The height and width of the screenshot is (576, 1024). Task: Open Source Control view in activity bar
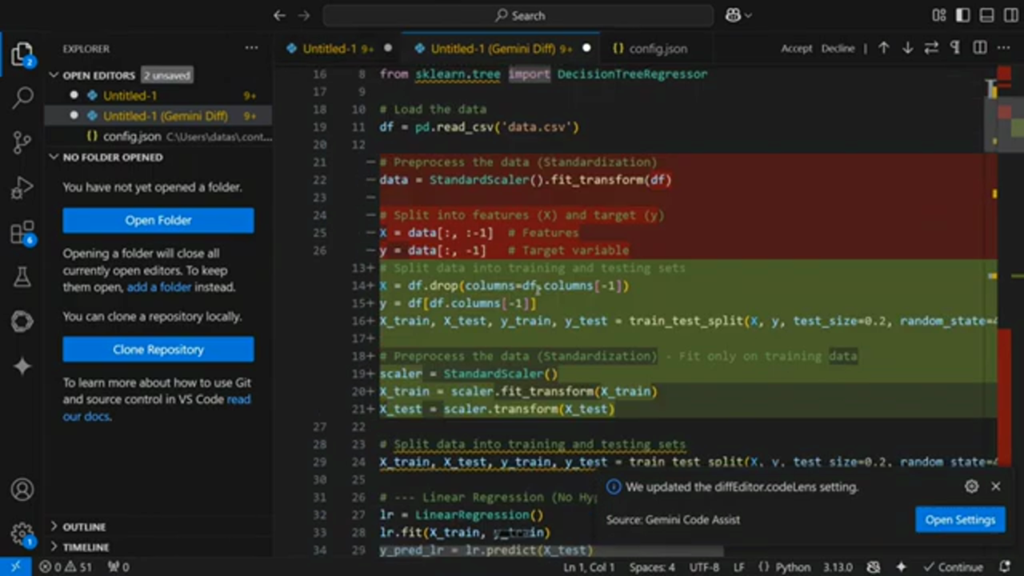22,143
